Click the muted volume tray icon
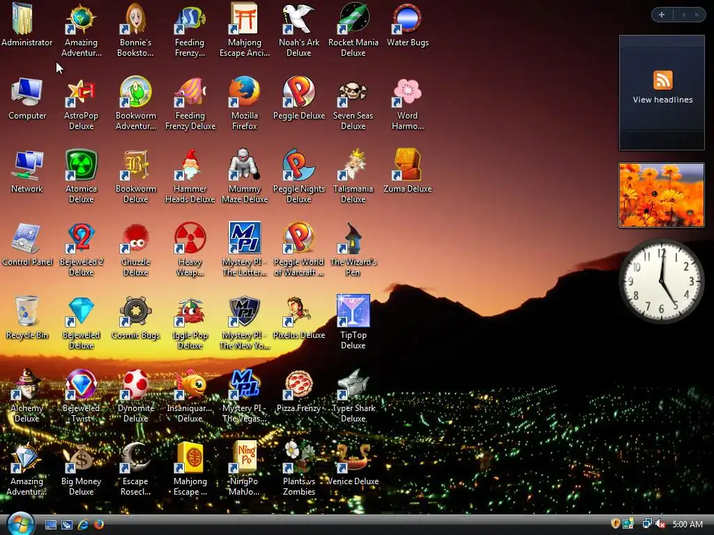Image resolution: width=714 pixels, height=535 pixels. [x=660, y=524]
